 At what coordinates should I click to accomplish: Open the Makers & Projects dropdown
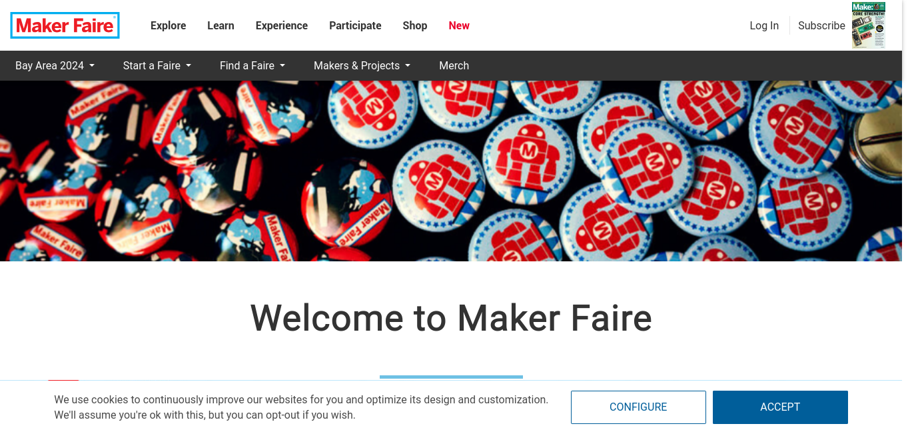tap(362, 65)
